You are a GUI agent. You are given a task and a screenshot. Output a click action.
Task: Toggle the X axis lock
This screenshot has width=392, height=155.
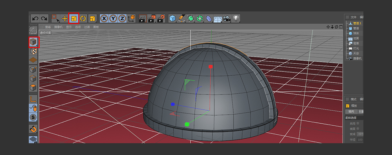click(104, 18)
